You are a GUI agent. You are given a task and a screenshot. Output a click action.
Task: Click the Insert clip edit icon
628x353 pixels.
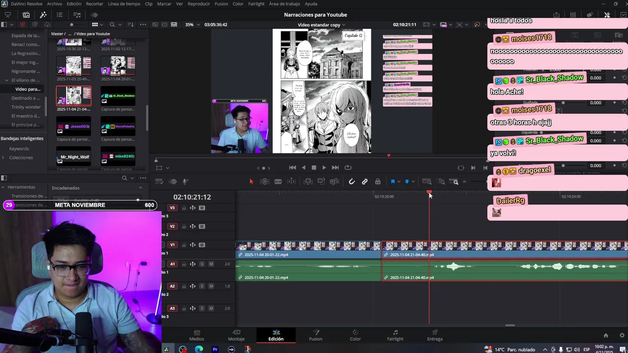click(x=308, y=181)
